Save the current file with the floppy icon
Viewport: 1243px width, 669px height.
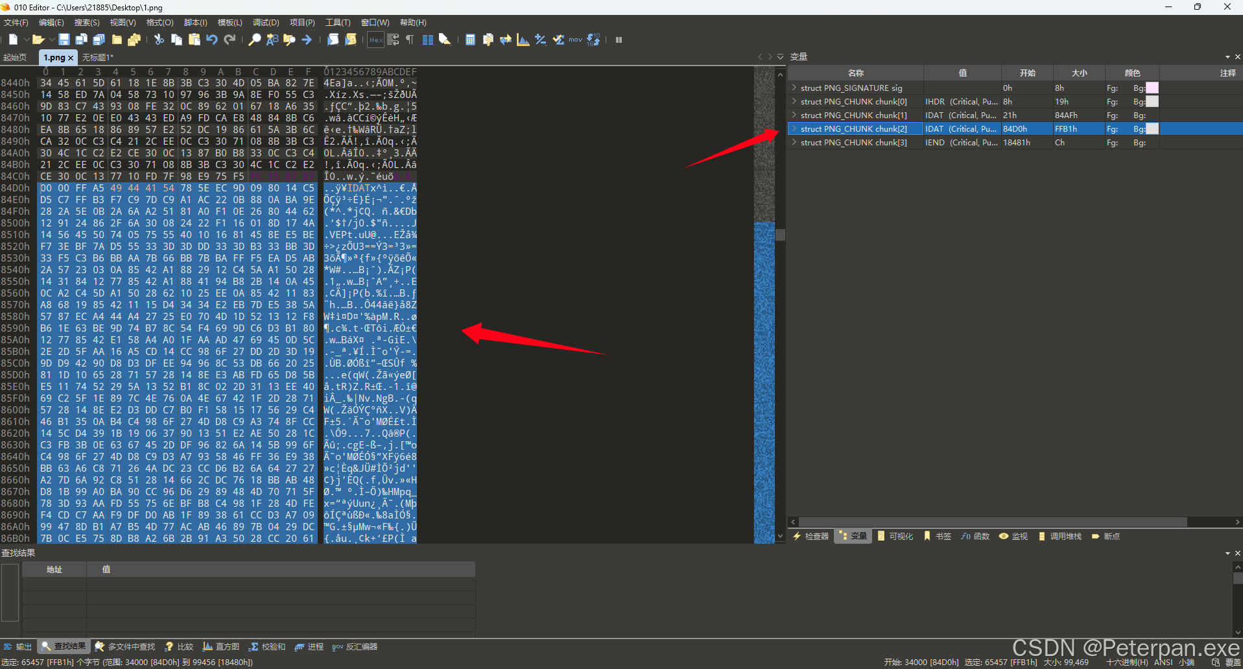click(64, 40)
